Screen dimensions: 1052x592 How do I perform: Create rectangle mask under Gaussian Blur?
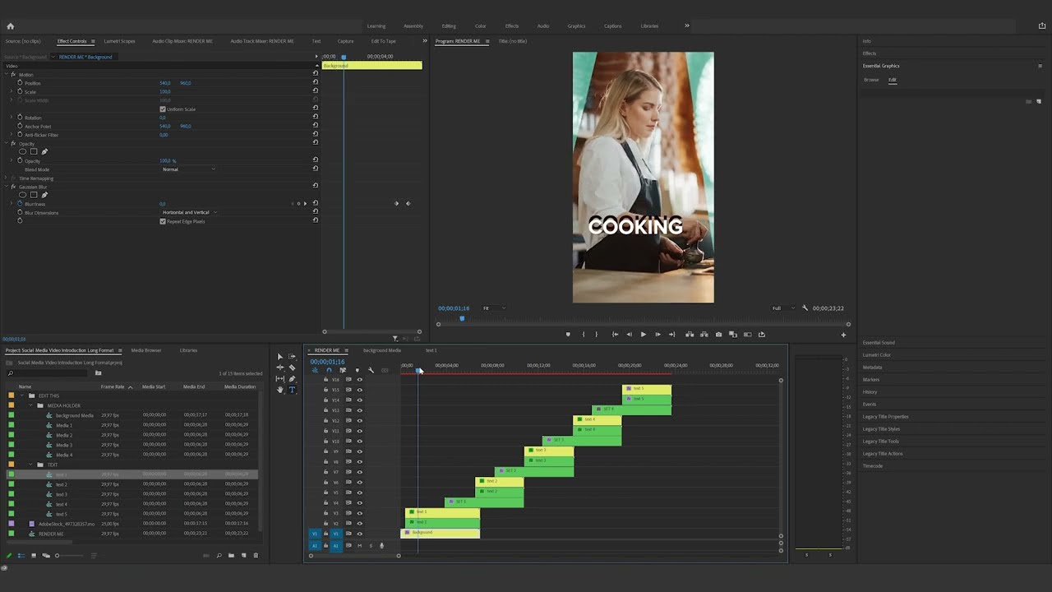click(33, 195)
